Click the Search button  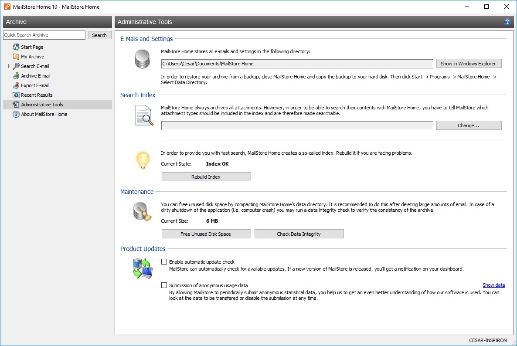pyautogui.click(x=99, y=35)
